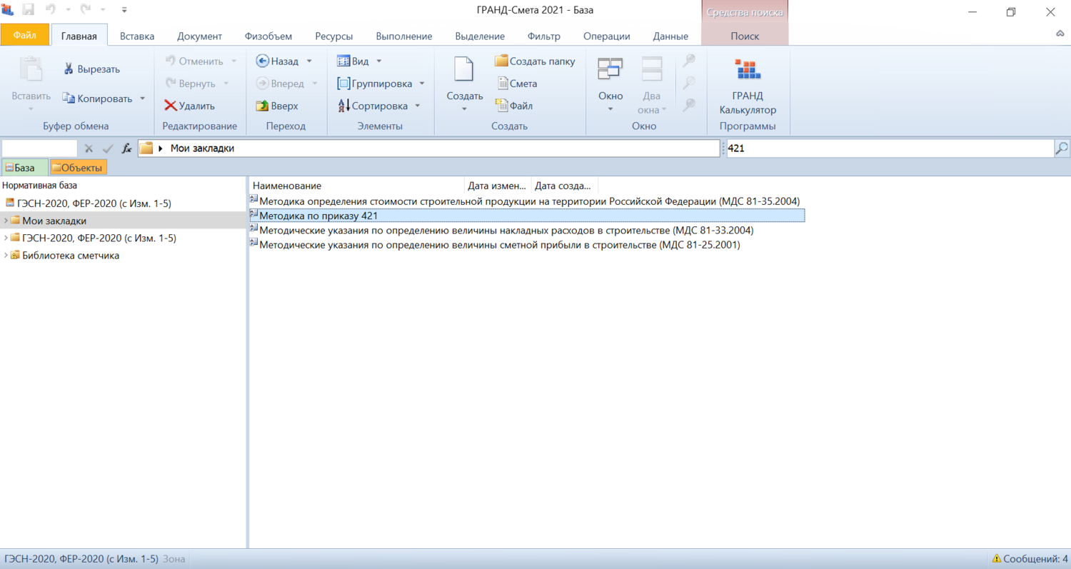The width and height of the screenshot is (1071, 569).
Task: Click Файл in the Создать group
Action: point(514,106)
